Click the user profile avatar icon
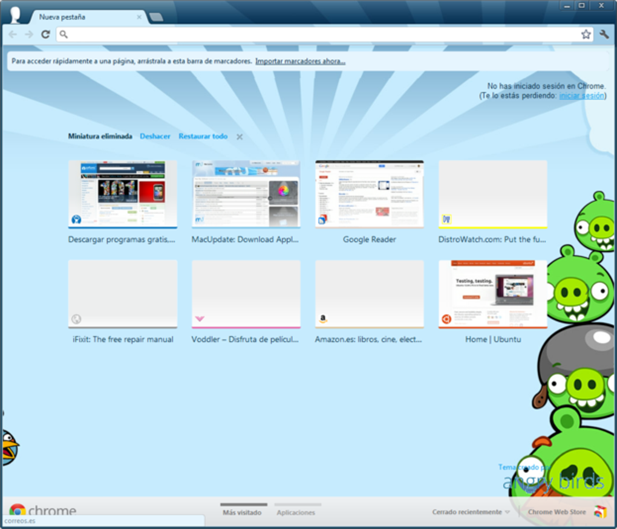Viewport: 617px width, 529px height. pyautogui.click(x=15, y=15)
